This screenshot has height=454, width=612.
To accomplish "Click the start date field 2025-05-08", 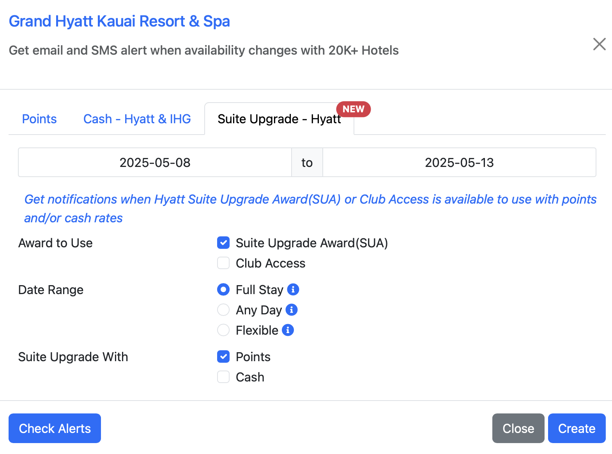I will click(x=155, y=162).
